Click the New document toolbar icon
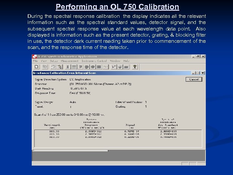Viewport: 233px width, 175px height. (36, 67)
